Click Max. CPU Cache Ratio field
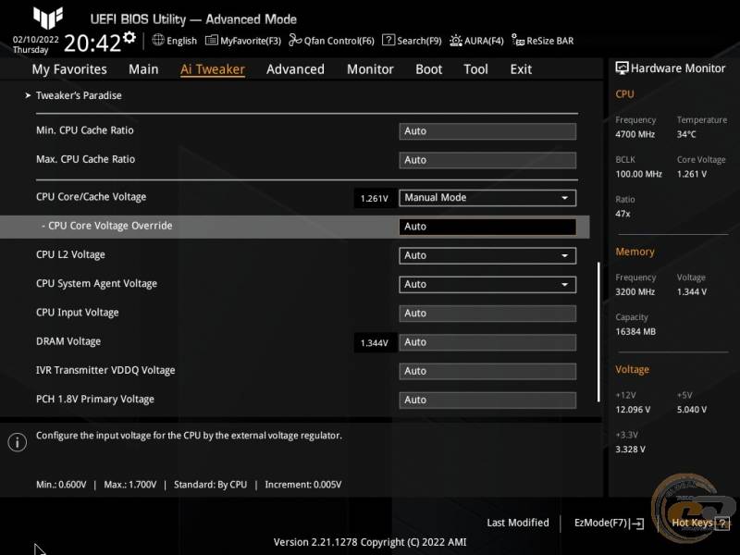This screenshot has height=555, width=740. pos(487,160)
